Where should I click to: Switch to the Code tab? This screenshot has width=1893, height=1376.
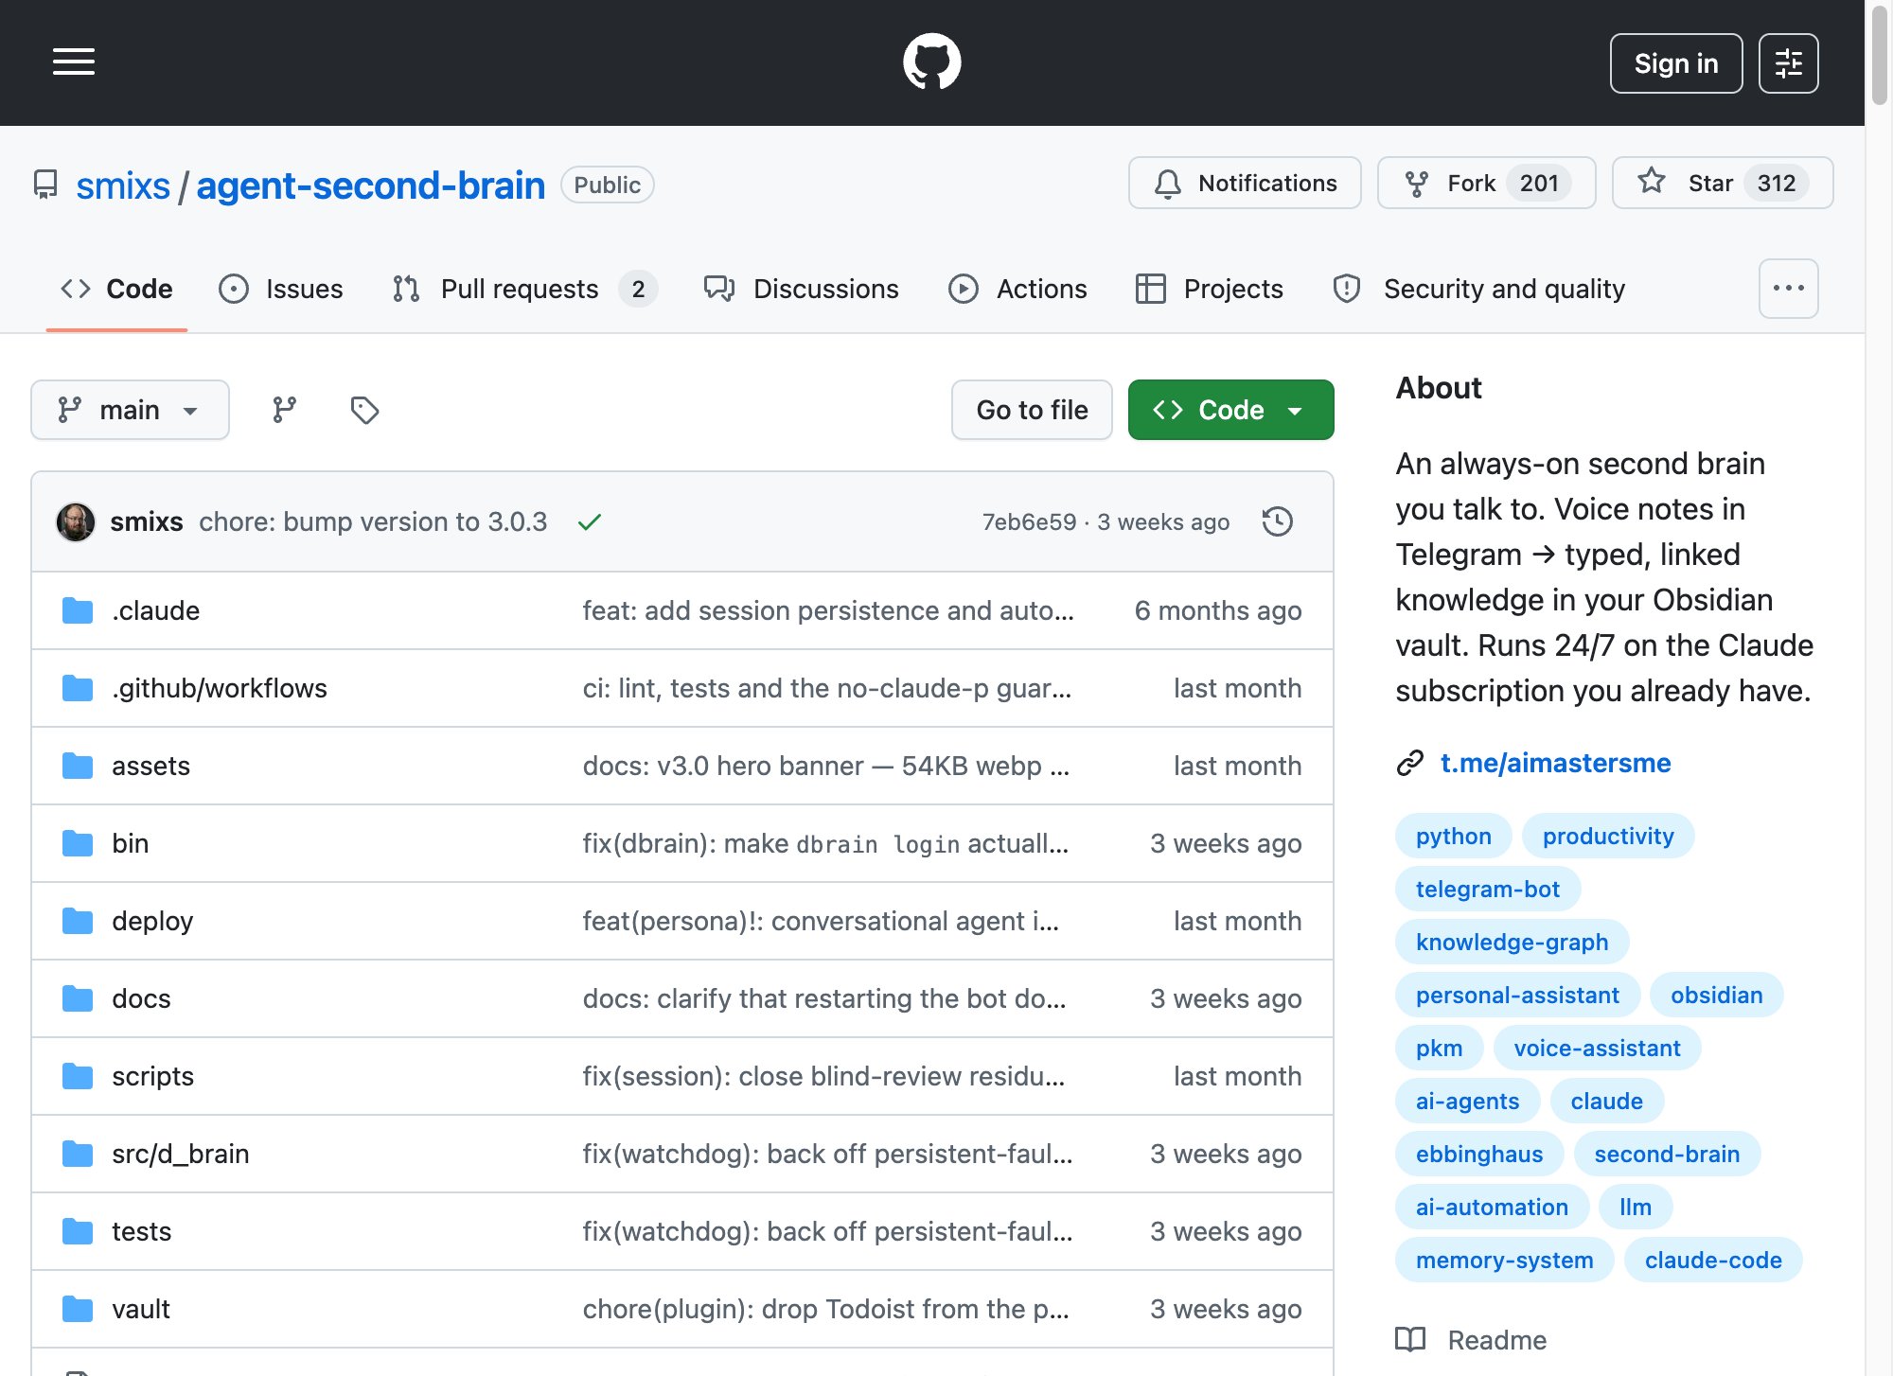click(x=116, y=289)
